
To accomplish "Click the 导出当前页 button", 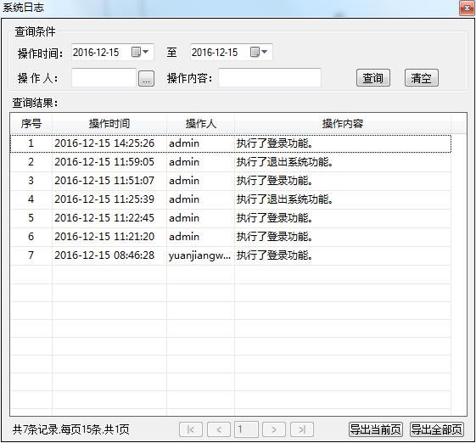I will point(376,429).
